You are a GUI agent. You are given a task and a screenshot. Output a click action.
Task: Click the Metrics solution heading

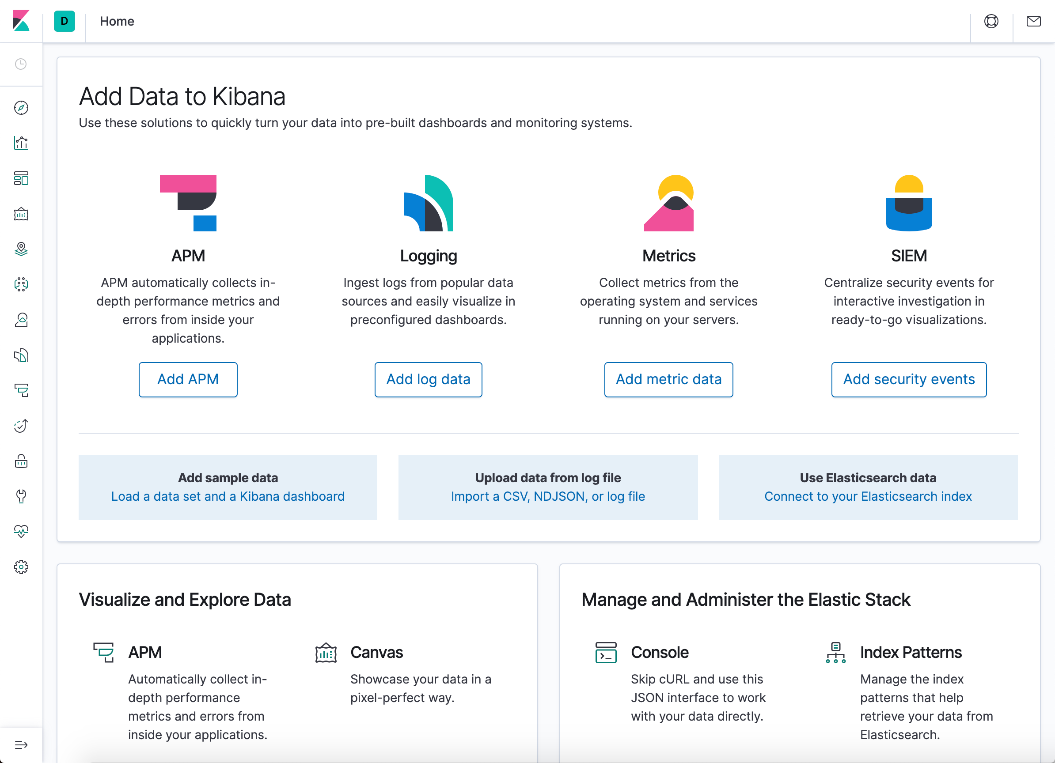[668, 256]
